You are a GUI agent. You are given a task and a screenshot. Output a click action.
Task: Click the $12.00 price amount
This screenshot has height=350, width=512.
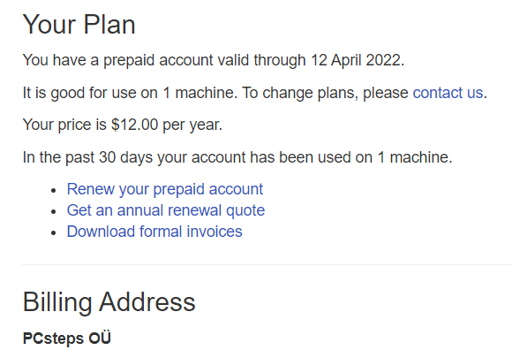click(x=134, y=125)
